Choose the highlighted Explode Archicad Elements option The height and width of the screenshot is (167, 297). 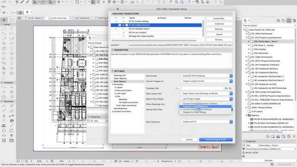click(x=205, y=107)
